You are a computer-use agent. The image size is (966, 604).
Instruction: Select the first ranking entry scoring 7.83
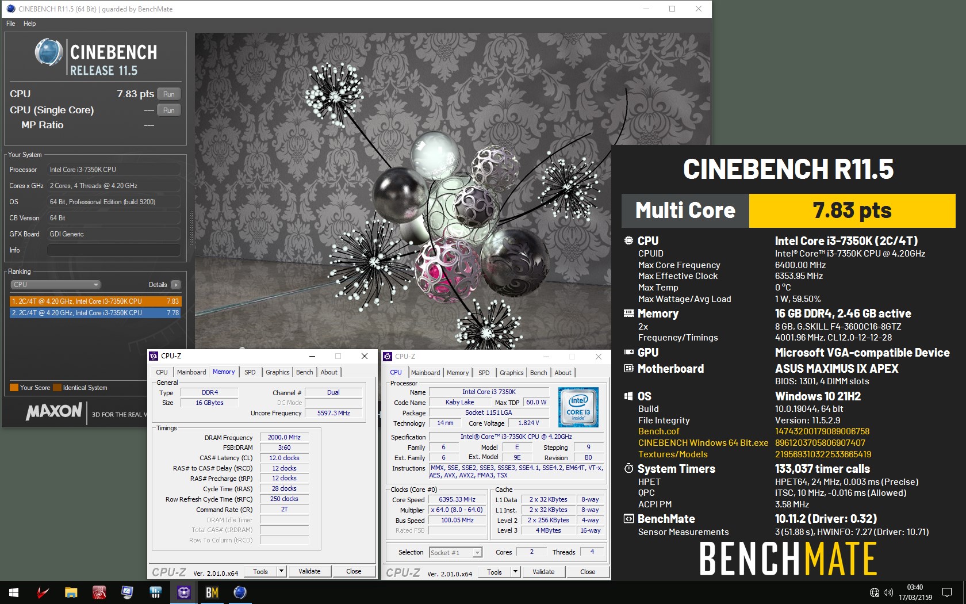95,301
